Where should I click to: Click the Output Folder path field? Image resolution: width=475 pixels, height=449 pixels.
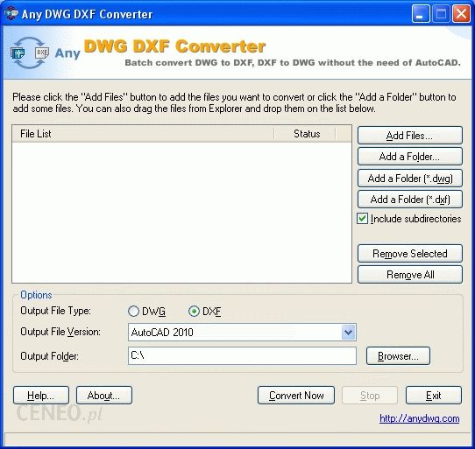point(242,356)
